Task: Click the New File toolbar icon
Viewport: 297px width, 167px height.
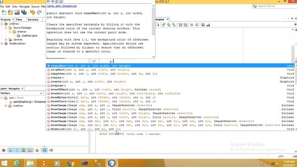Action: (x=4, y=13)
